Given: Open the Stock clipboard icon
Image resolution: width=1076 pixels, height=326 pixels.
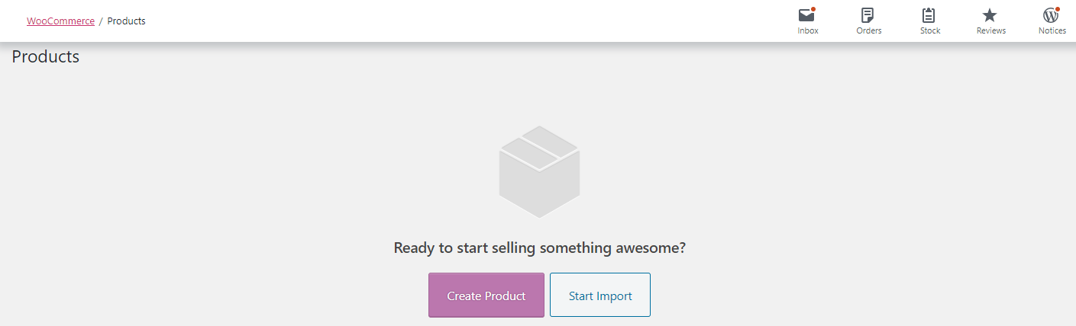Looking at the screenshot, I should (929, 15).
